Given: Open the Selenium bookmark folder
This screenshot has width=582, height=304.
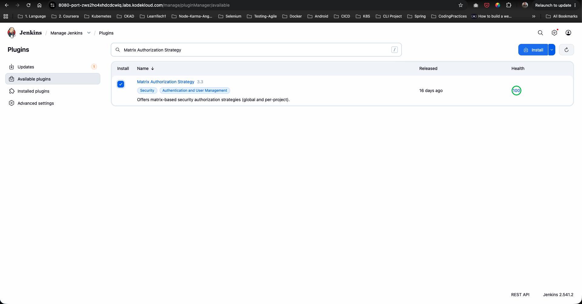Looking at the screenshot, I should [230, 16].
